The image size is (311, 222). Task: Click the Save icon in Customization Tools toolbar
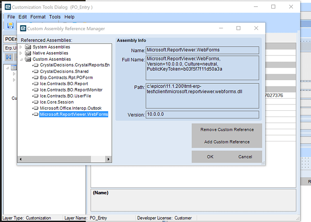click(x=10, y=26)
